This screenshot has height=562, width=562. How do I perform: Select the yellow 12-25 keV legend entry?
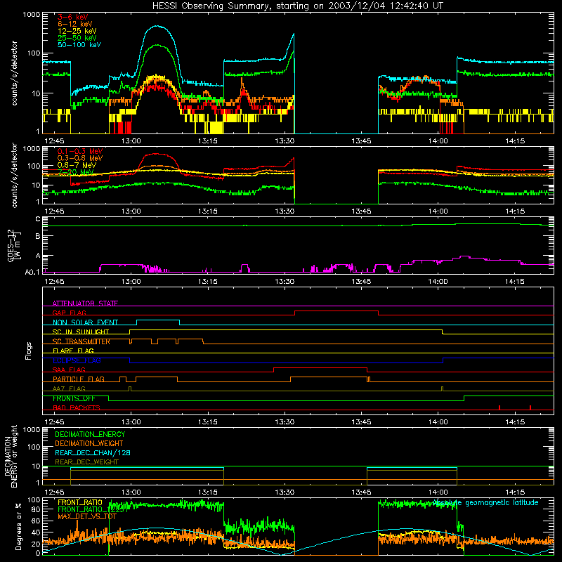[x=77, y=31]
